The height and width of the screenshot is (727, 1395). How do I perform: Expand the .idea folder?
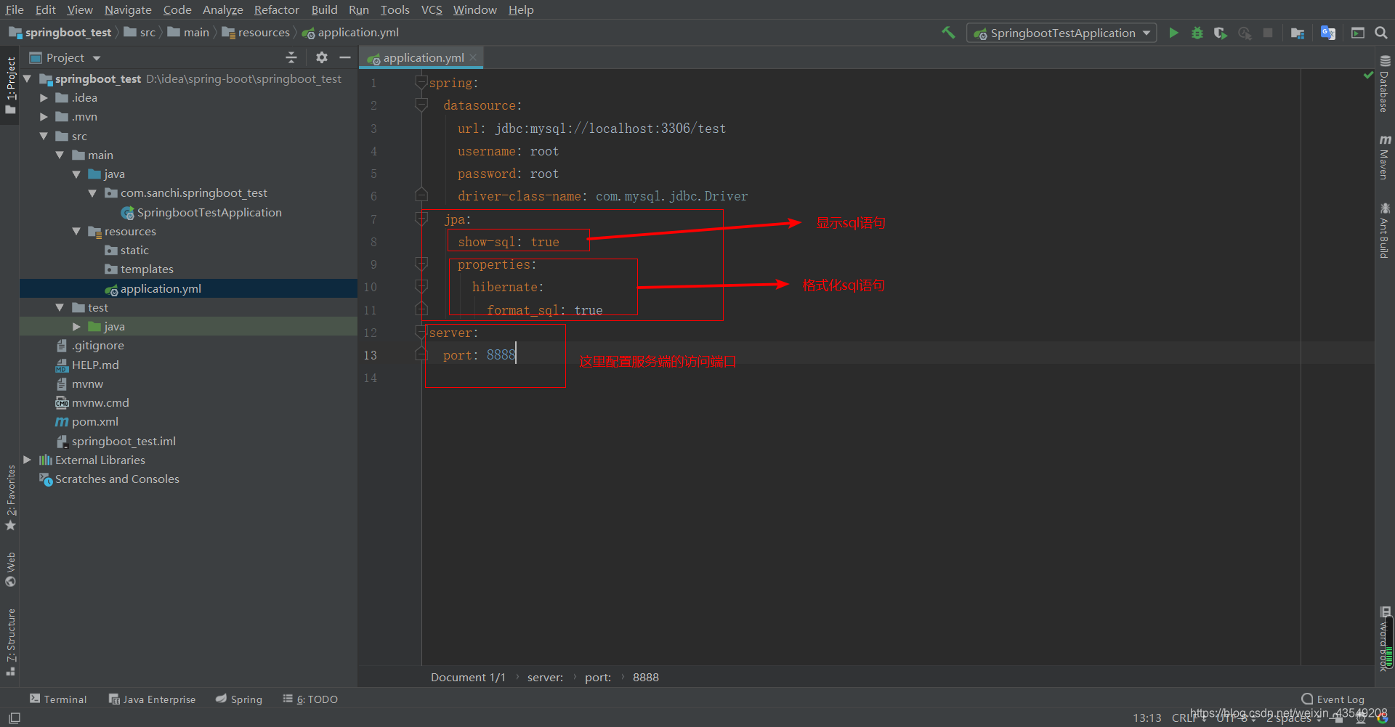(x=44, y=97)
